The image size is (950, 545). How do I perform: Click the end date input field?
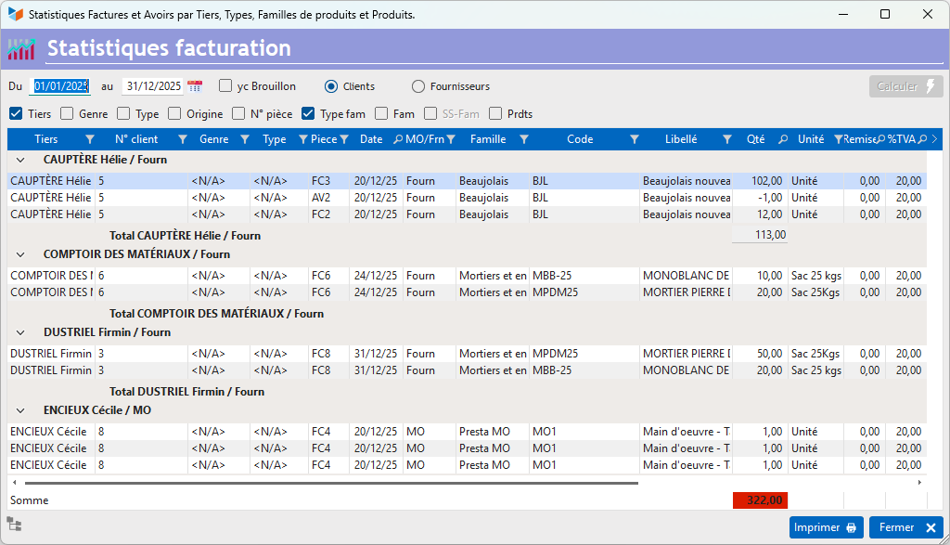[154, 86]
